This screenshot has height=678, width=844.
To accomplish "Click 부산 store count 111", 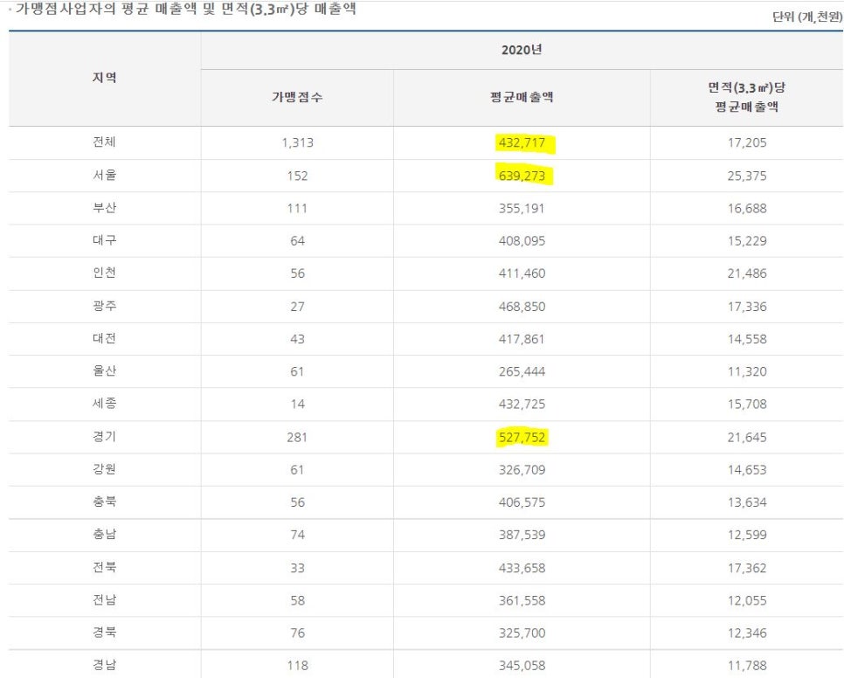I will (297, 209).
